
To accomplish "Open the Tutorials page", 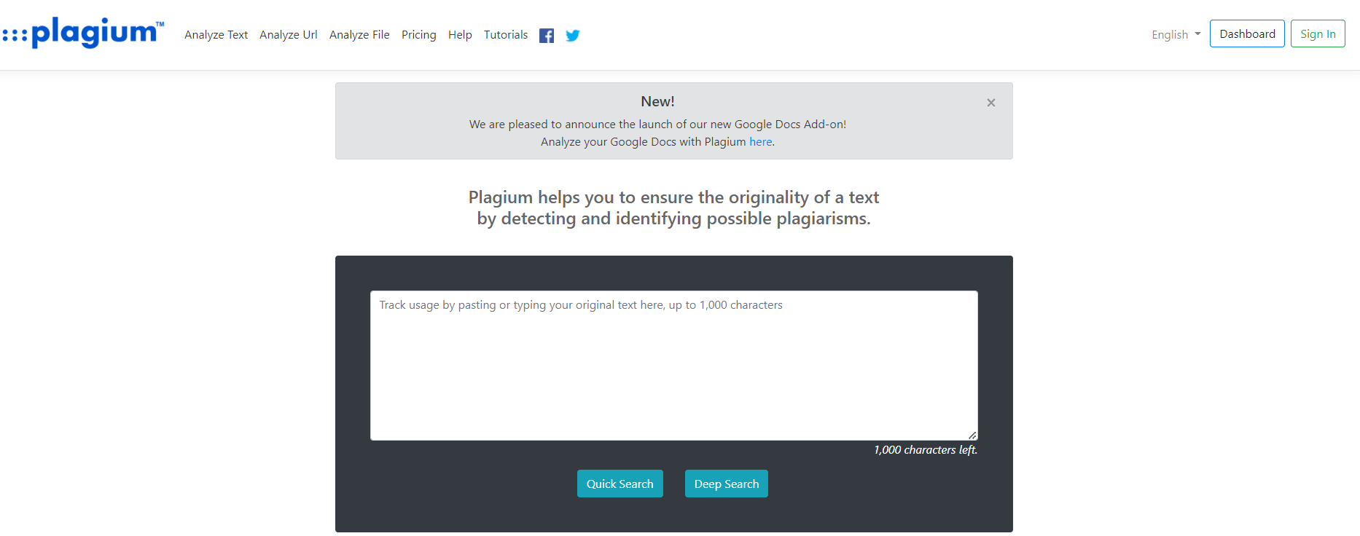I will pos(505,34).
